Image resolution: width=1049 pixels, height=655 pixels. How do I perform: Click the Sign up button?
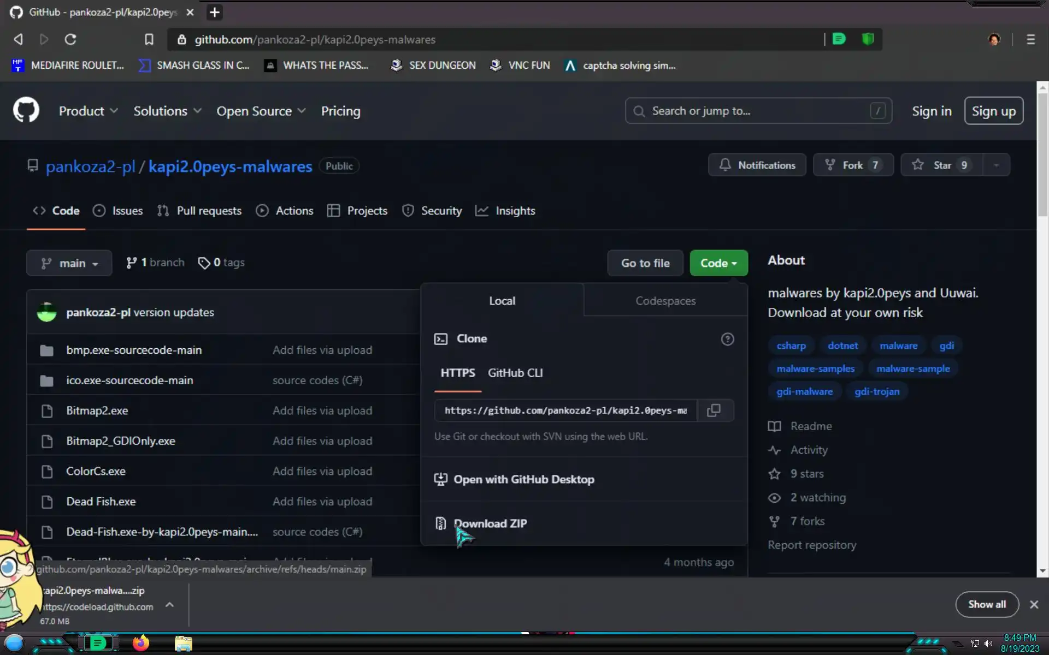click(993, 111)
